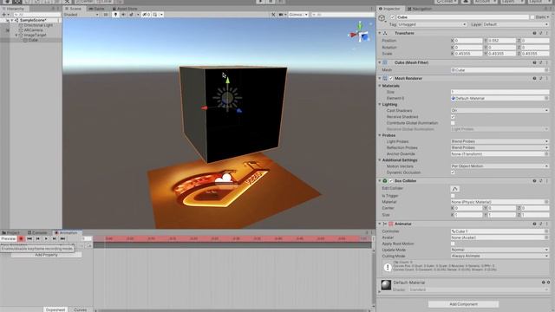
Task: Toggle animation keyframe recording button
Action: (21, 239)
